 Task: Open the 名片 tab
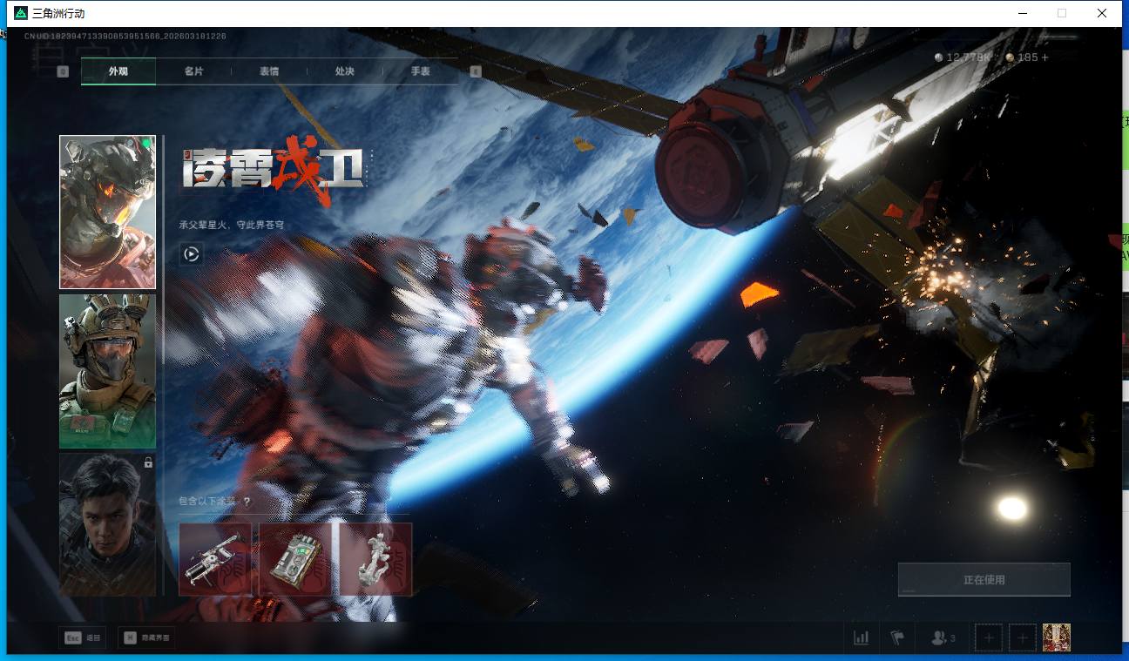[193, 71]
